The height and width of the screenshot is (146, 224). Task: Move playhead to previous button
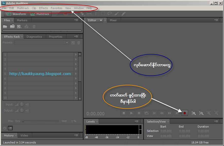coord(154,113)
